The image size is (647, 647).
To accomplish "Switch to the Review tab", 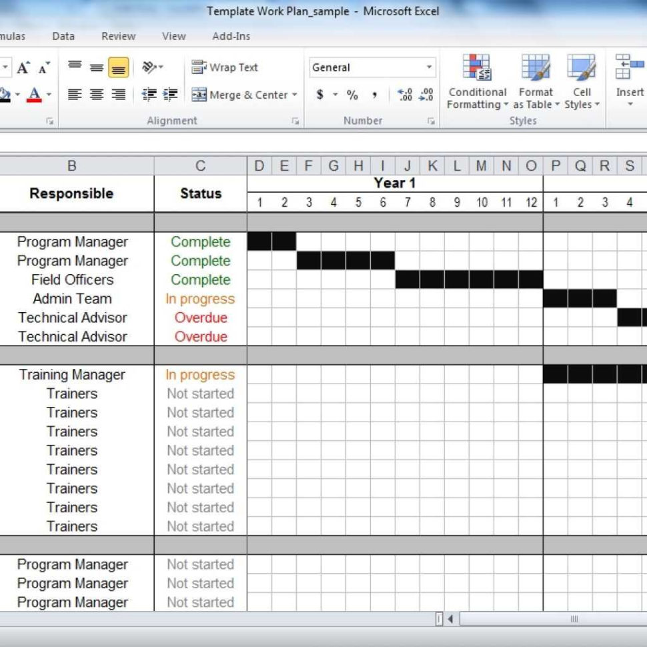I will (x=119, y=36).
